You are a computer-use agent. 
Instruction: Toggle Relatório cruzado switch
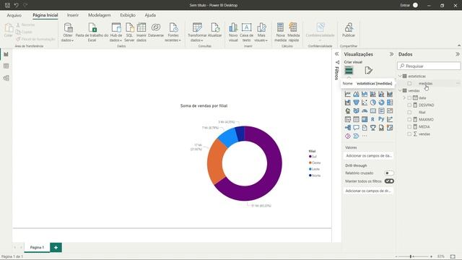click(x=389, y=173)
